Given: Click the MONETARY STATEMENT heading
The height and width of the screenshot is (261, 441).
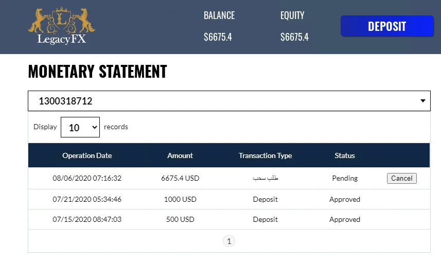Looking at the screenshot, I should [97, 72].
